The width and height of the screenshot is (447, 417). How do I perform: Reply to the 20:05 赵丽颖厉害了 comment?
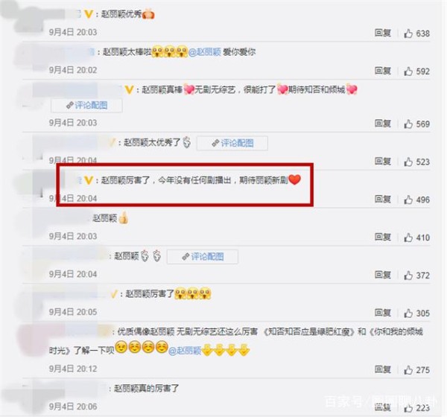click(383, 313)
